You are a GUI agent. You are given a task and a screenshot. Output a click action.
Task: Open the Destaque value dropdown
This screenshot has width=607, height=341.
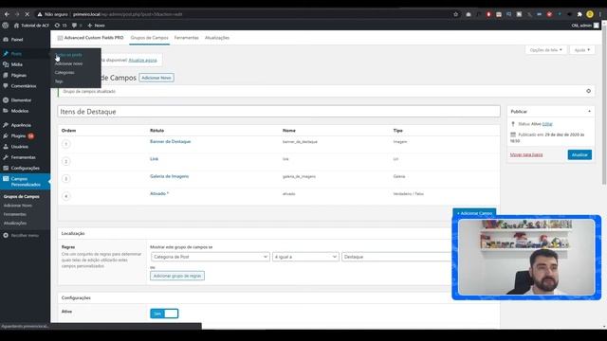[396, 257]
